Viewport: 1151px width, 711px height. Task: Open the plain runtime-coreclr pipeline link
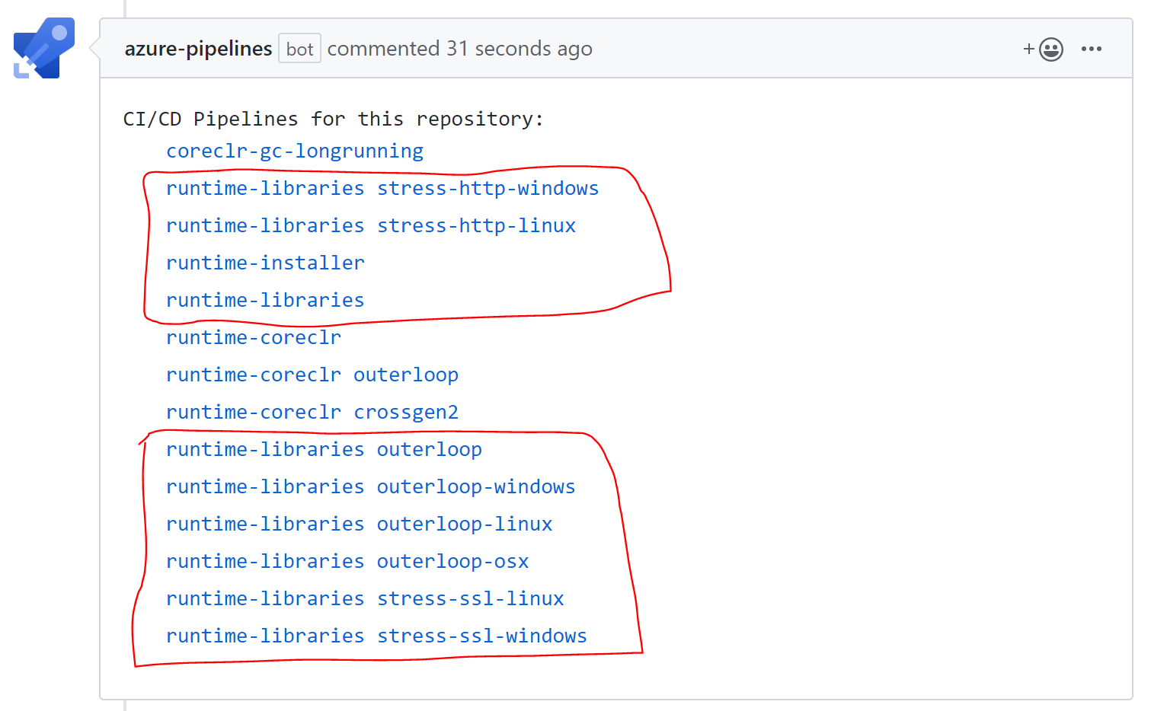[x=254, y=337]
